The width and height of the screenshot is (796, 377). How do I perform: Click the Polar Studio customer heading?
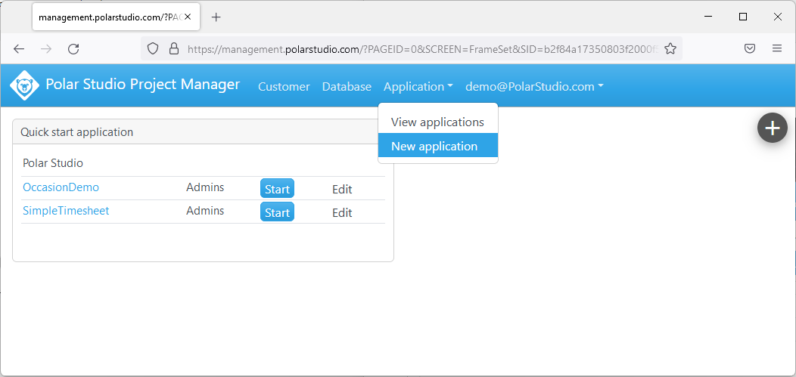pyautogui.click(x=53, y=163)
